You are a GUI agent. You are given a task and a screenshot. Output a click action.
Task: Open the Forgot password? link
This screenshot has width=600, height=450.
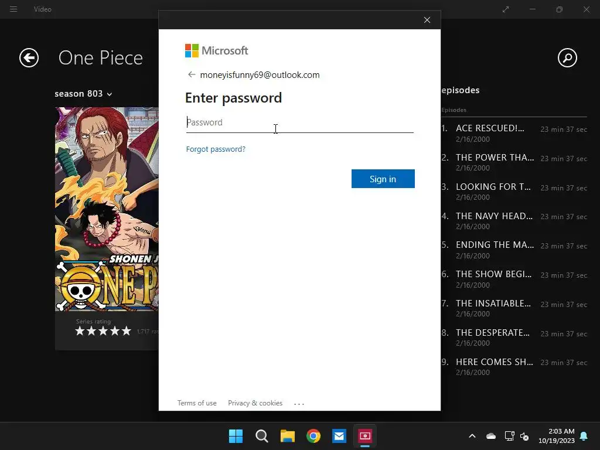point(216,149)
